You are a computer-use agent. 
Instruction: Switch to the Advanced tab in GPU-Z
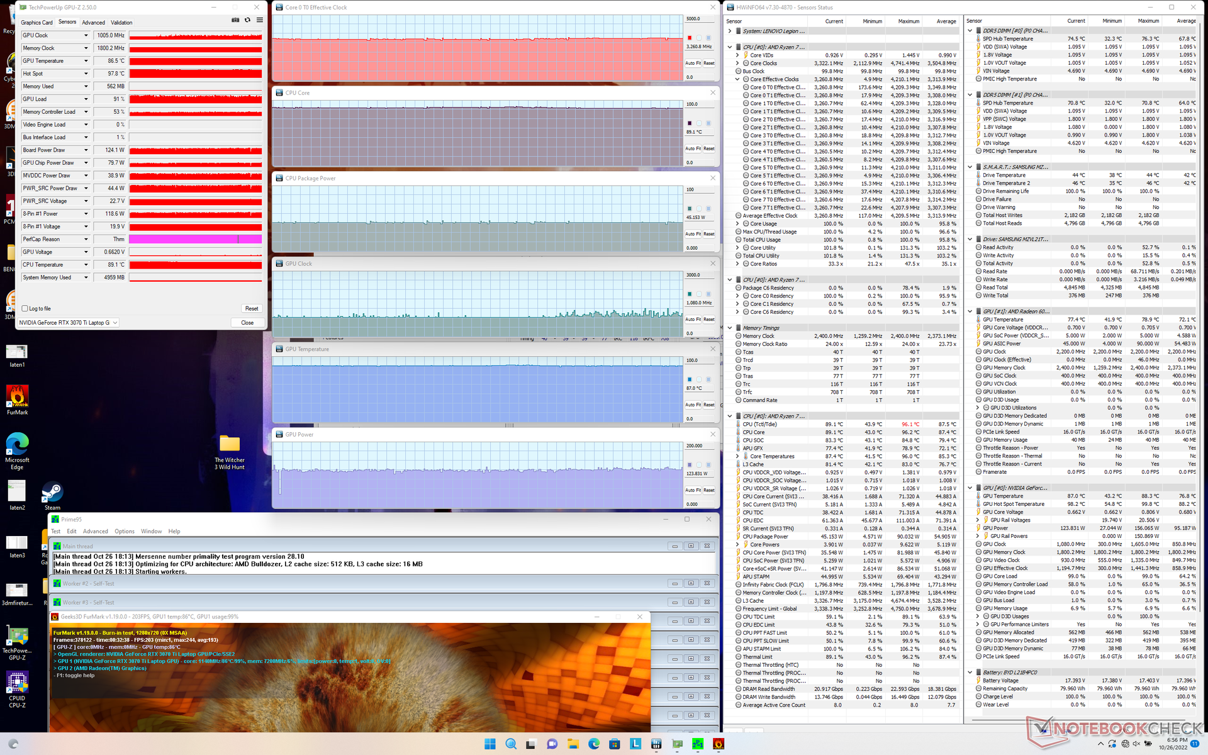pyautogui.click(x=94, y=23)
